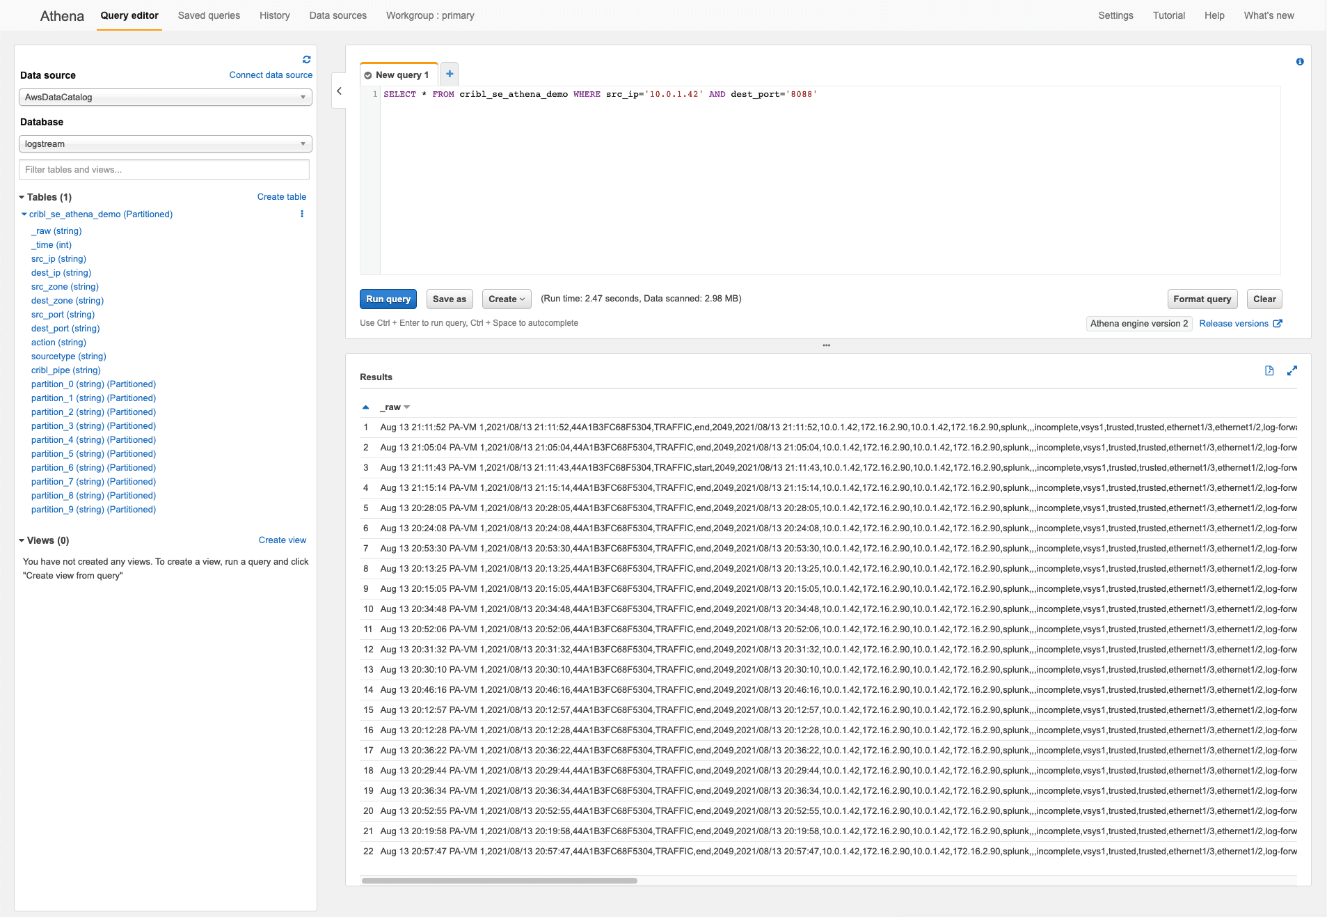This screenshot has height=917, width=1327.
Task: Click the horizontal scrollbar under results
Action: pyautogui.click(x=499, y=881)
